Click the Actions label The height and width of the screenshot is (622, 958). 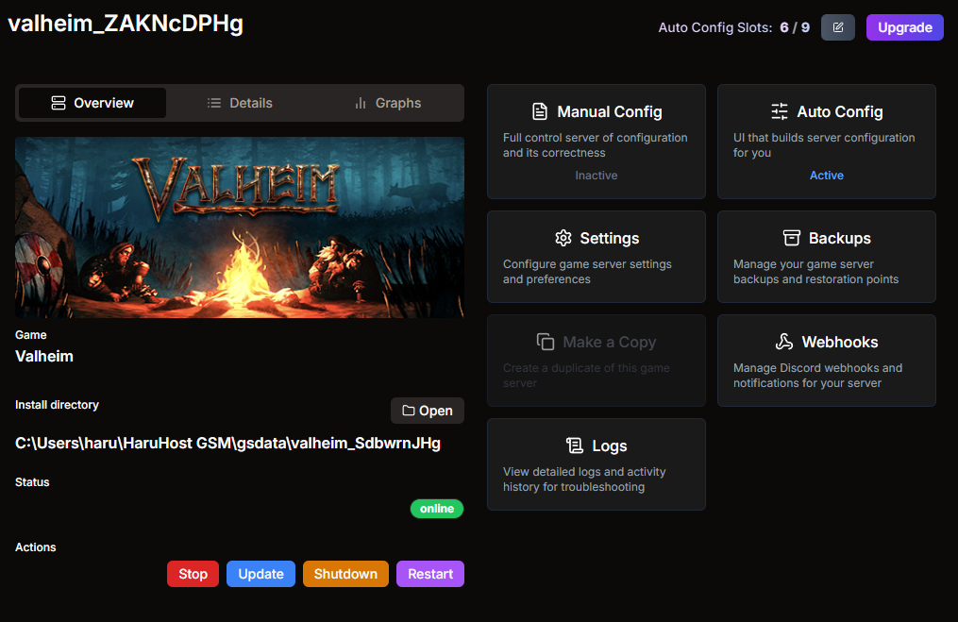tap(36, 547)
